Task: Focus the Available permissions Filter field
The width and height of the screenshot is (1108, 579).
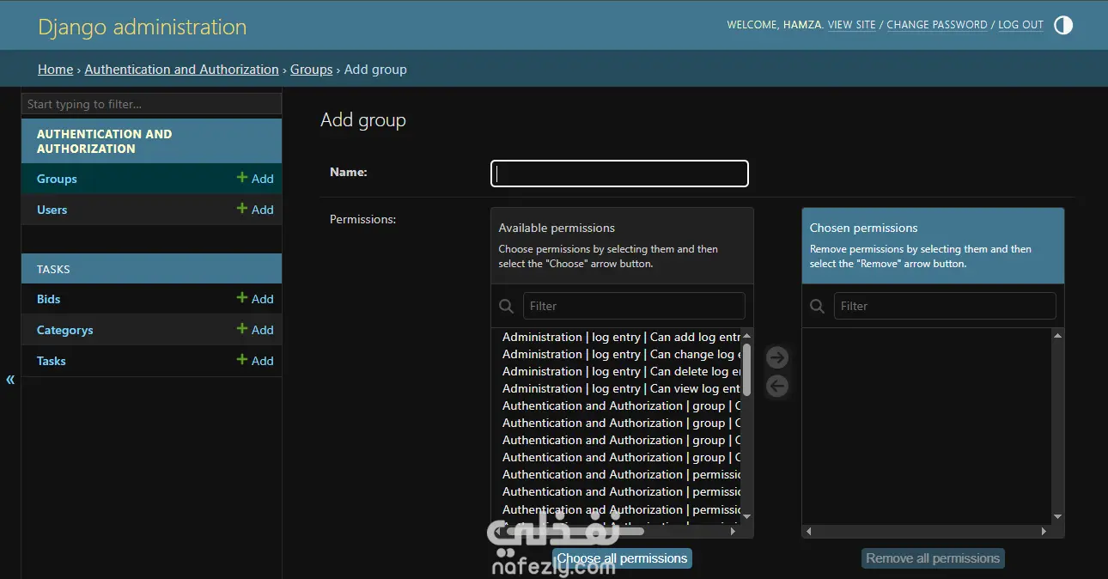Action: (x=634, y=306)
